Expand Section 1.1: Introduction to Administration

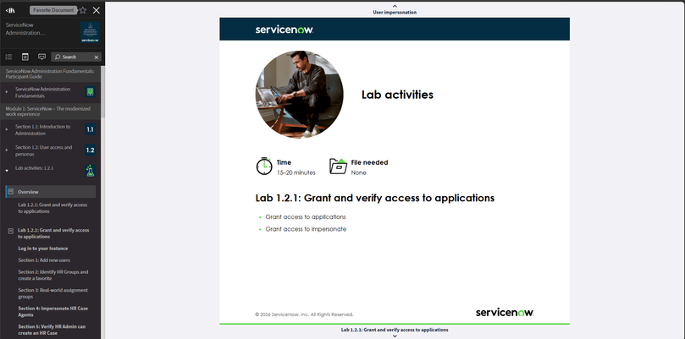point(7,129)
